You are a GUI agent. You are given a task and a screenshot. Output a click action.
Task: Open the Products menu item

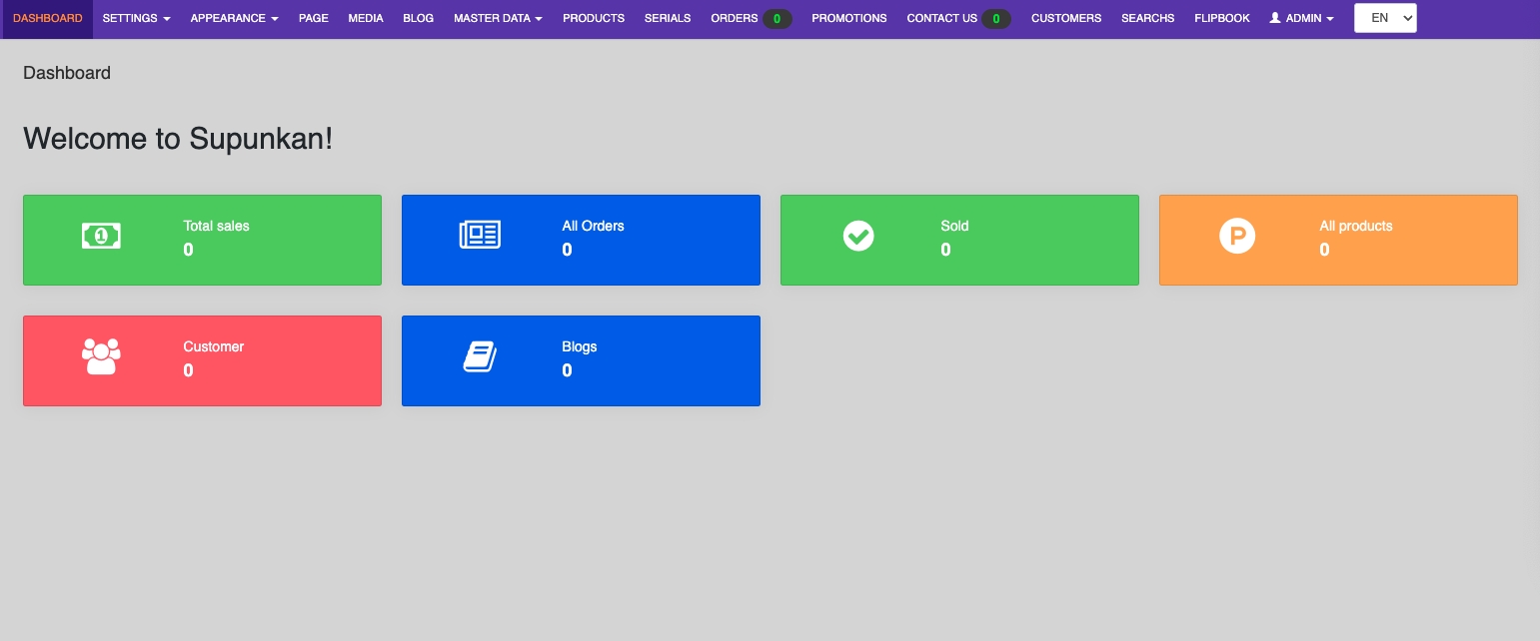[x=594, y=19]
